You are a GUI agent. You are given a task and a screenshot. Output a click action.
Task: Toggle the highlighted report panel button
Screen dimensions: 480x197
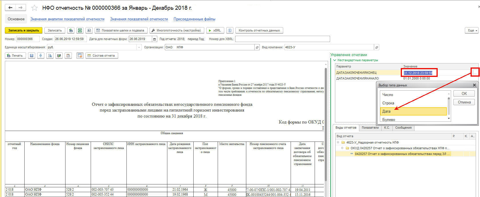[80, 56]
